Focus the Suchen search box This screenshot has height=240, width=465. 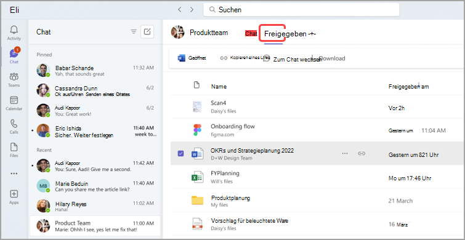[301, 10]
